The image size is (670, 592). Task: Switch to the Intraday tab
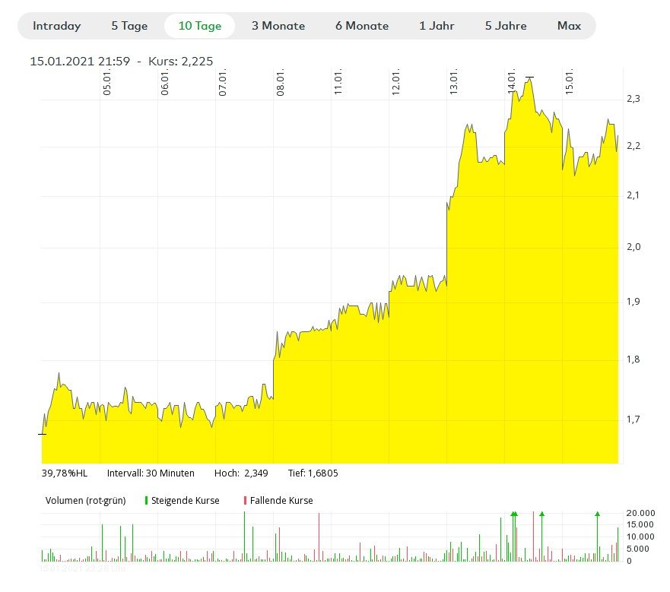click(x=56, y=26)
